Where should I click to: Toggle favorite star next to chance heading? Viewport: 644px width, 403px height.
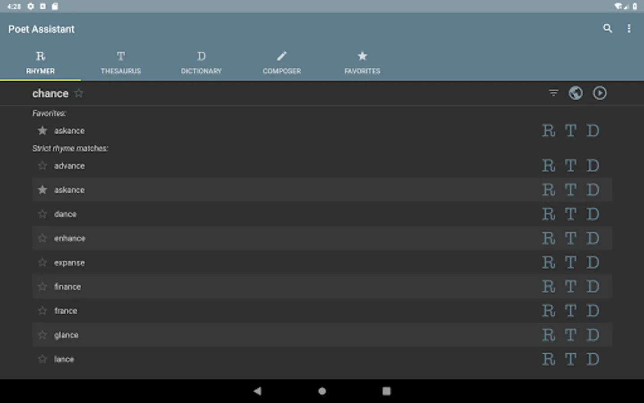pos(79,93)
